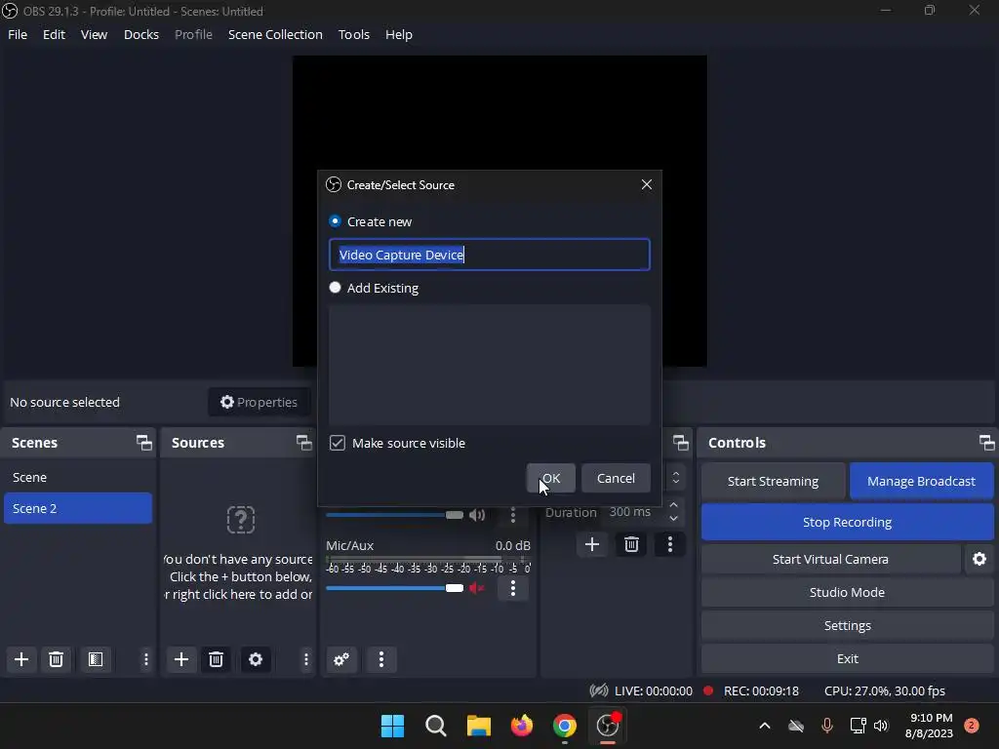
Task: Open the View menu
Action: 94,34
